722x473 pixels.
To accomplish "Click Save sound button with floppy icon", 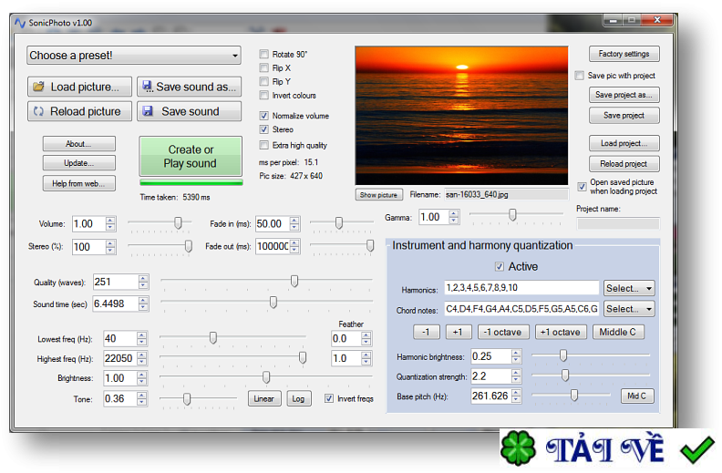I will 189,111.
